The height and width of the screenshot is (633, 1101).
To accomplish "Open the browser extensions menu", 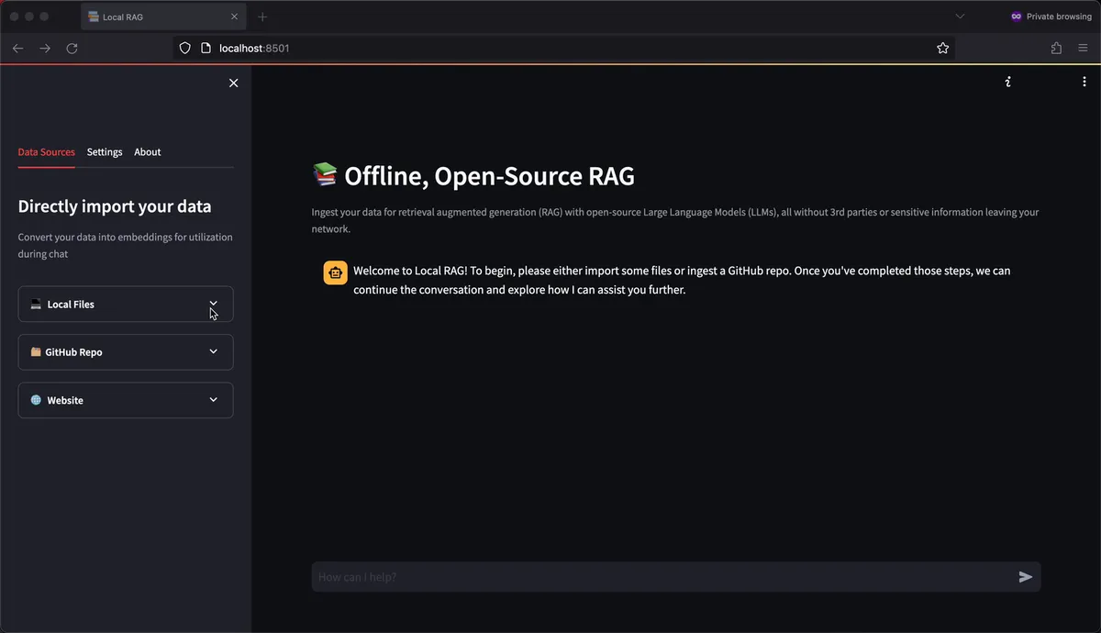I will tap(1056, 48).
